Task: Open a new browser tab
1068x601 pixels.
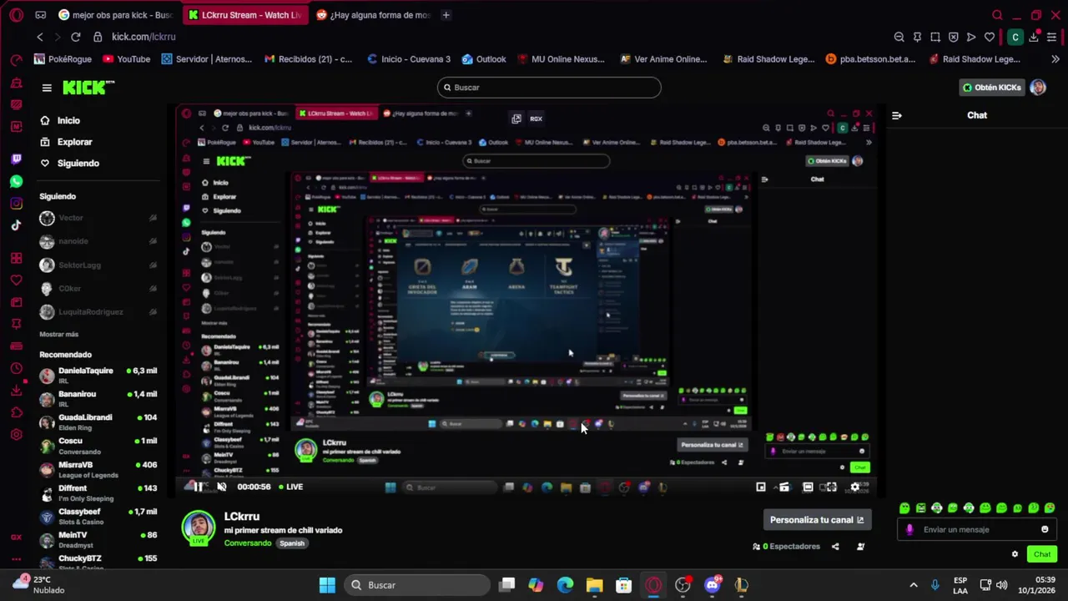Action: point(446,15)
